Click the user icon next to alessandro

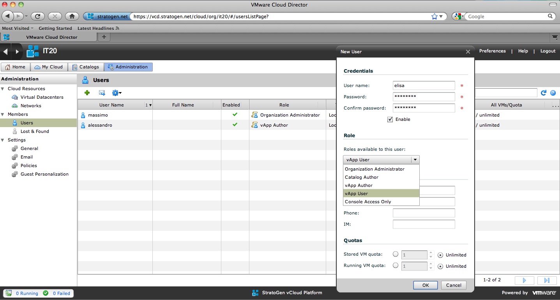[83, 125]
